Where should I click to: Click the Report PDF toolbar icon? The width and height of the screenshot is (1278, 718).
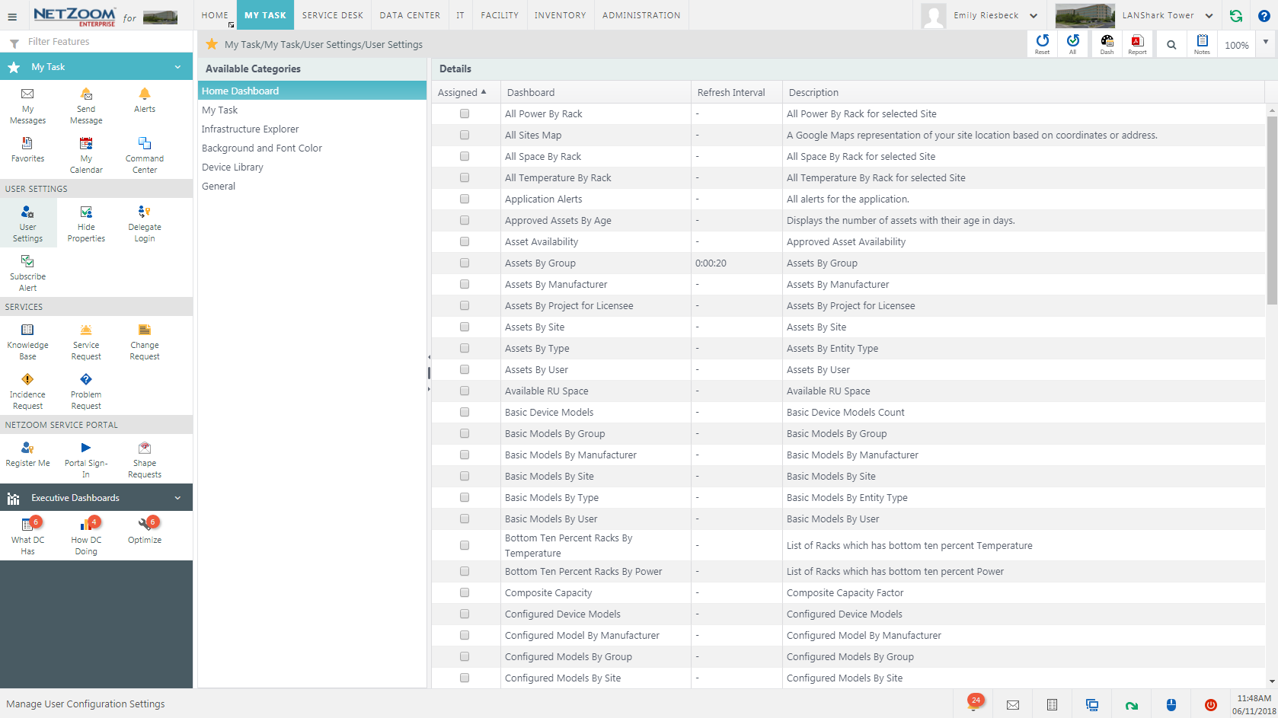1137,42
